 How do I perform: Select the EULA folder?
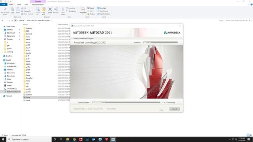[x=28, y=48]
